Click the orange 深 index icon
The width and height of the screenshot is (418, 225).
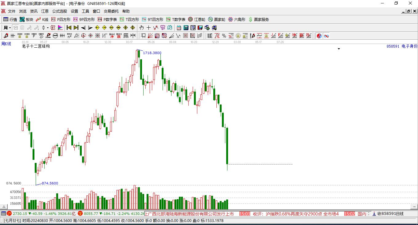click(80, 214)
